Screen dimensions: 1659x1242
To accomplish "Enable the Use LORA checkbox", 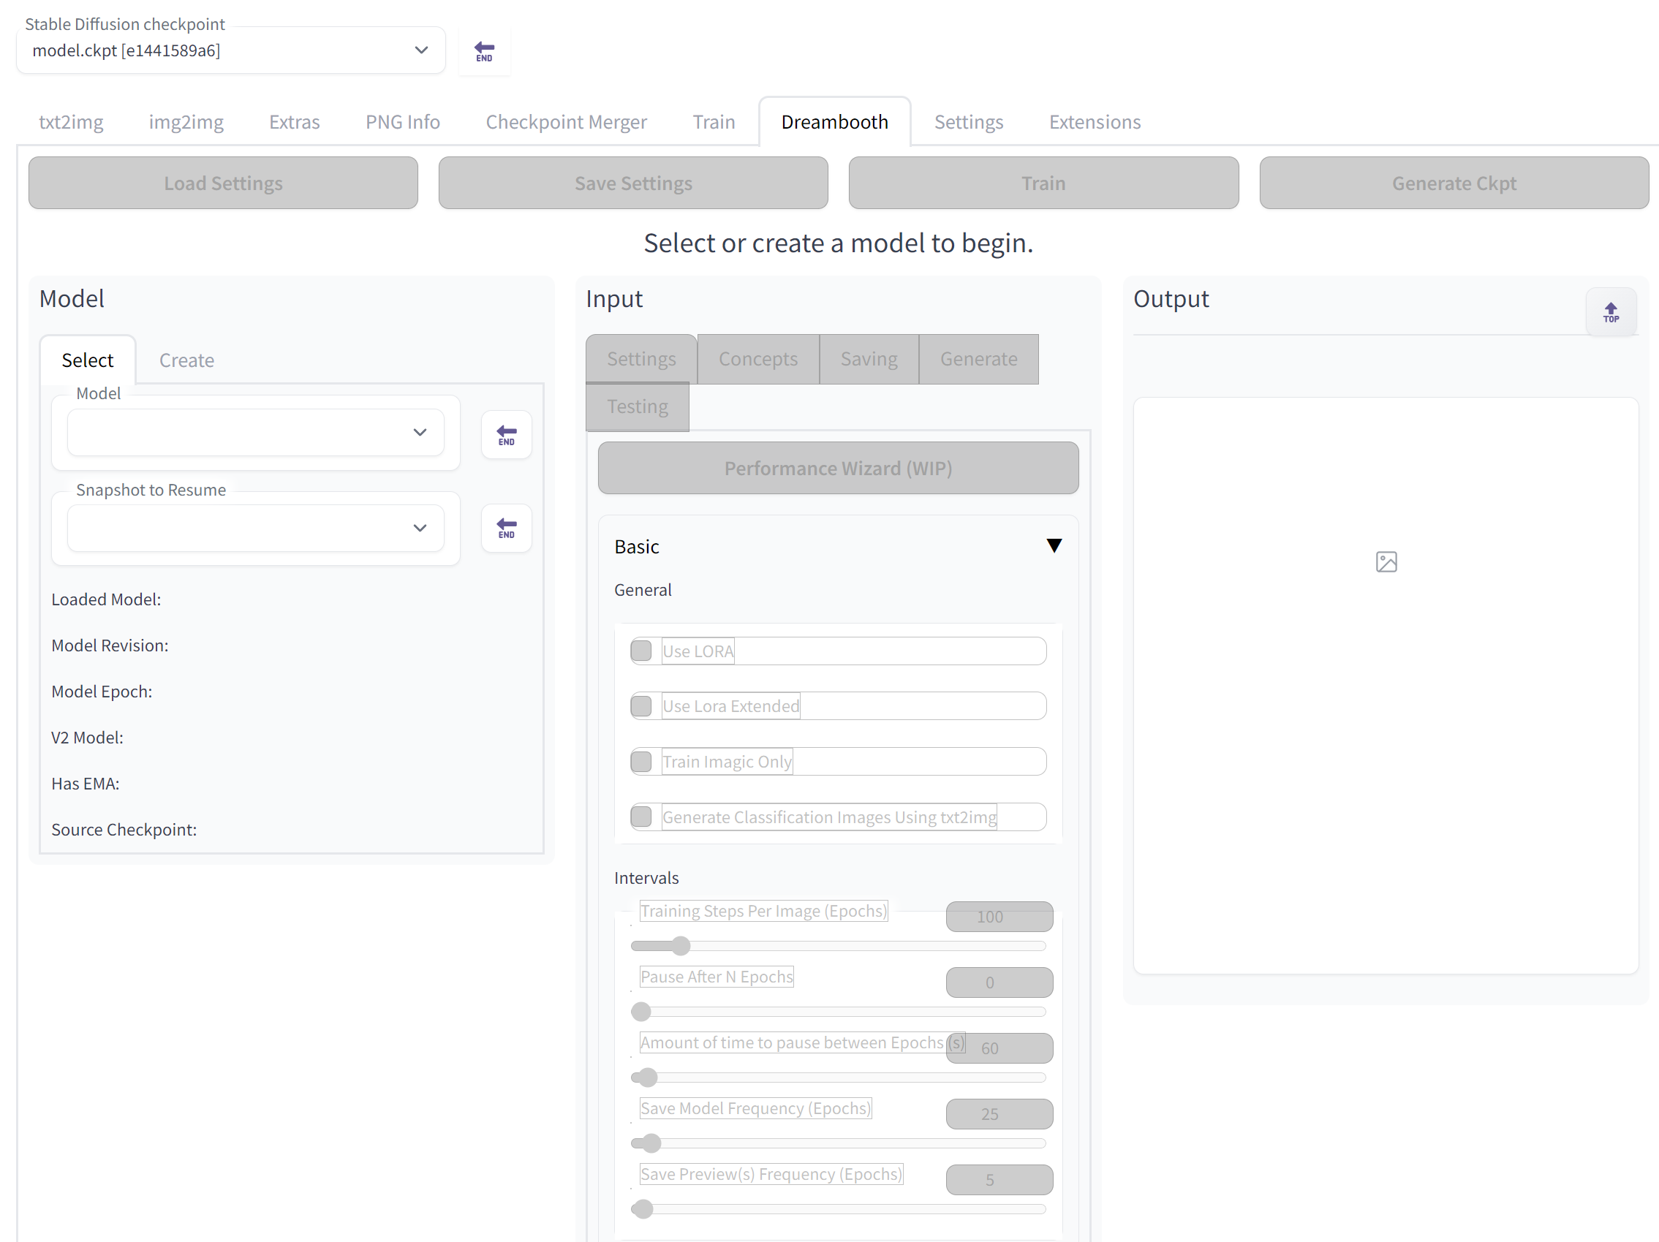I will point(642,651).
